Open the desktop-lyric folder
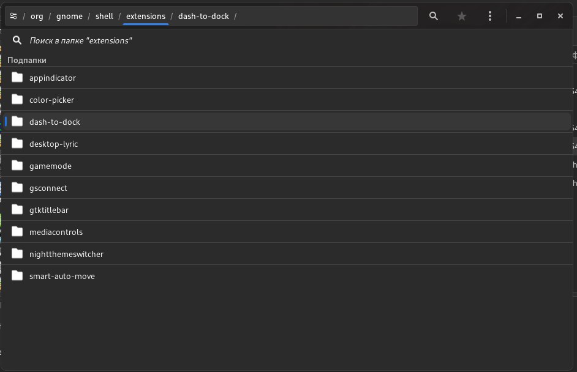This screenshot has height=372, width=577. point(287,144)
